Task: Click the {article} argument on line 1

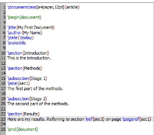Action: coord(72,7)
